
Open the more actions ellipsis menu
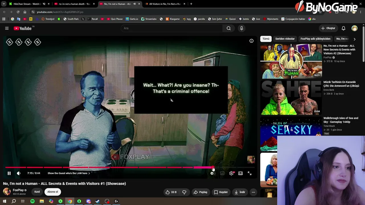pos(253,192)
